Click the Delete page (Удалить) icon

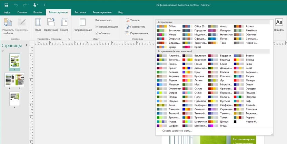point(128,20)
